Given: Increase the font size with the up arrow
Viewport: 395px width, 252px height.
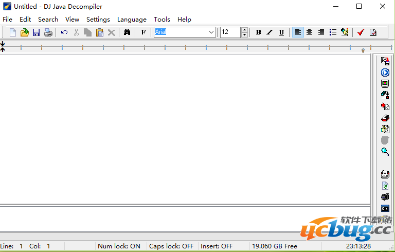Looking at the screenshot, I should [x=244, y=30].
